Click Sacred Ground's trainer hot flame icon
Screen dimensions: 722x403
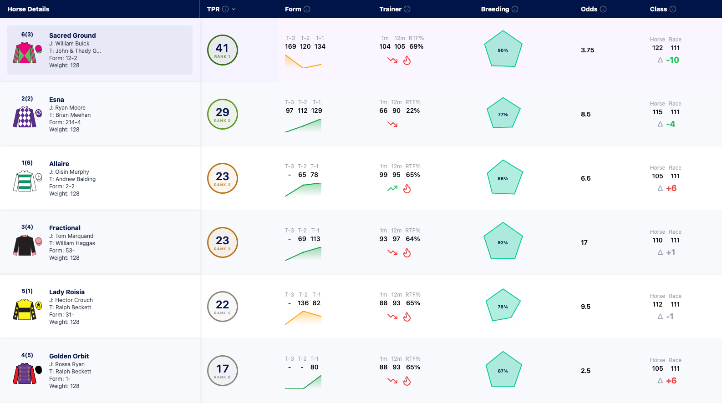click(407, 60)
